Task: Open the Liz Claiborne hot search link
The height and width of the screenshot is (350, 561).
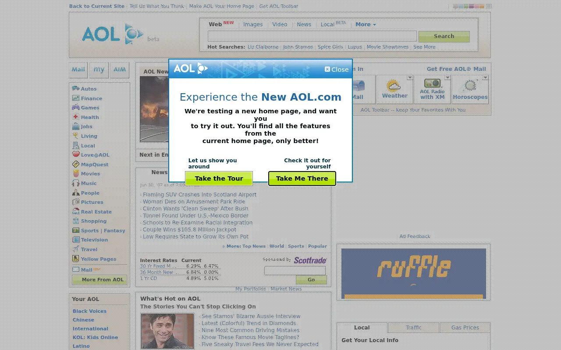Action: pos(263,47)
